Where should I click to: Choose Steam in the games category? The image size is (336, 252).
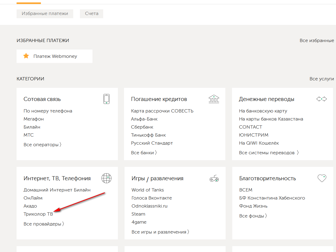[x=138, y=214]
